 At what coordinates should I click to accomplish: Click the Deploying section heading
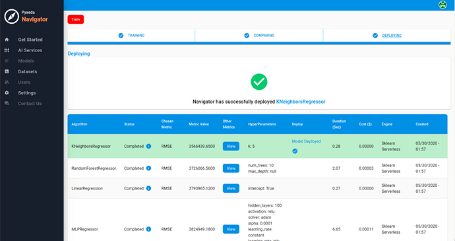click(x=78, y=53)
